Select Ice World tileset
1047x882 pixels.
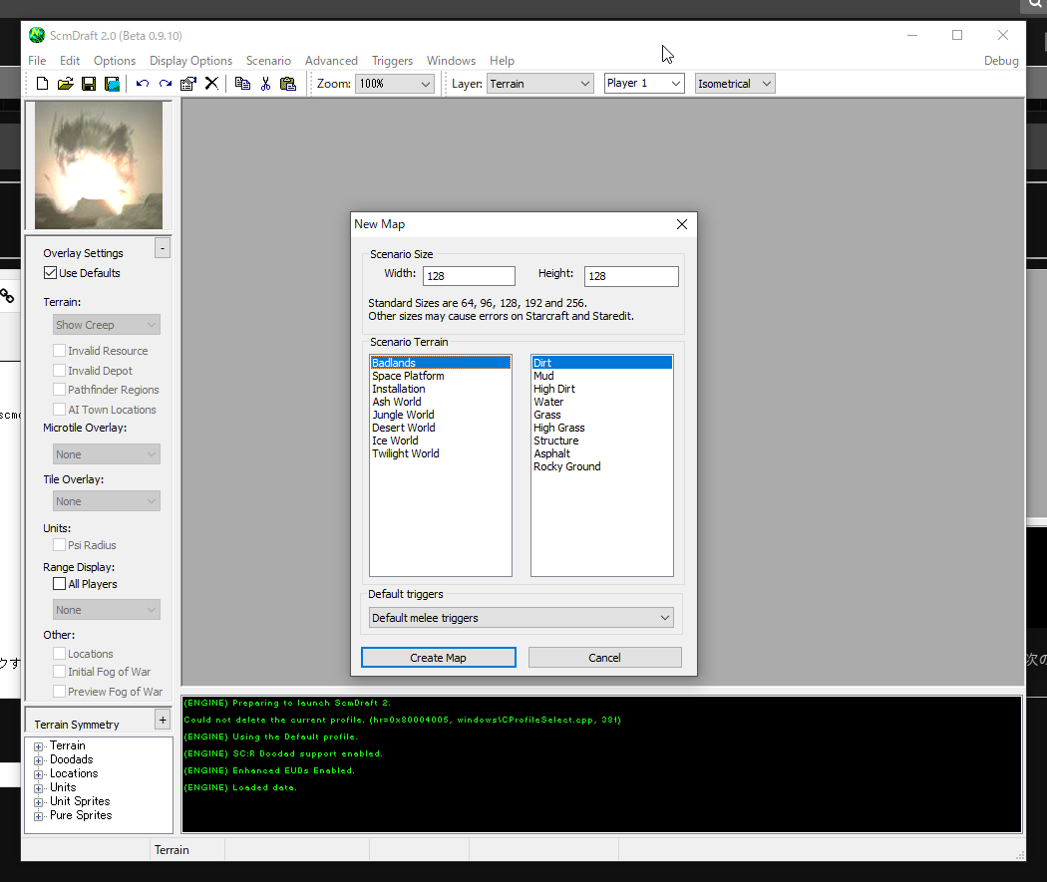click(x=441, y=441)
